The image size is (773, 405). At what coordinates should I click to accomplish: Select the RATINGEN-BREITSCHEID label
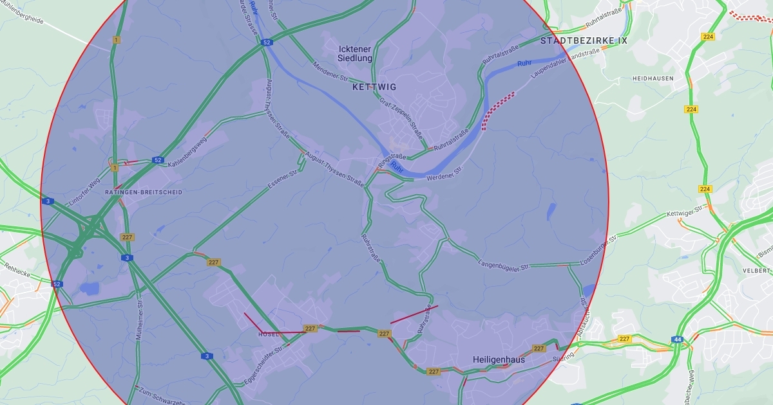point(144,192)
